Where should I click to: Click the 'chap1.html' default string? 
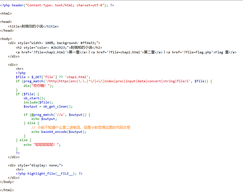[x=77, y=77]
